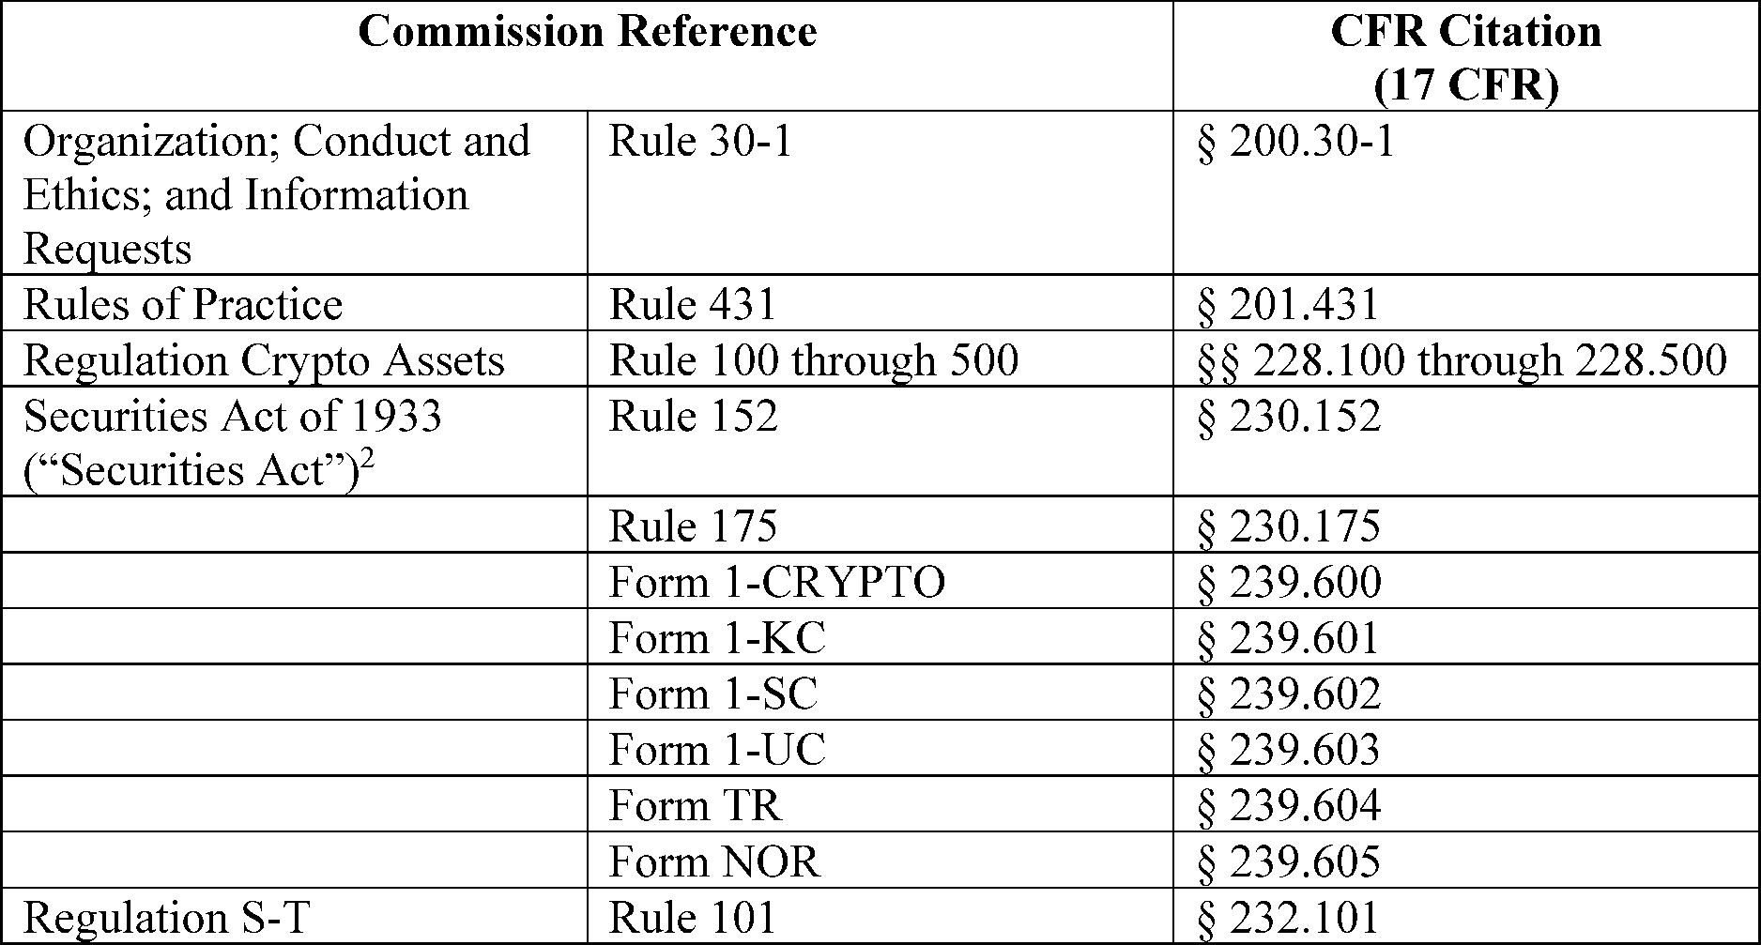Click the Rule 175 cell
The width and height of the screenshot is (1761, 945).
[880, 525]
